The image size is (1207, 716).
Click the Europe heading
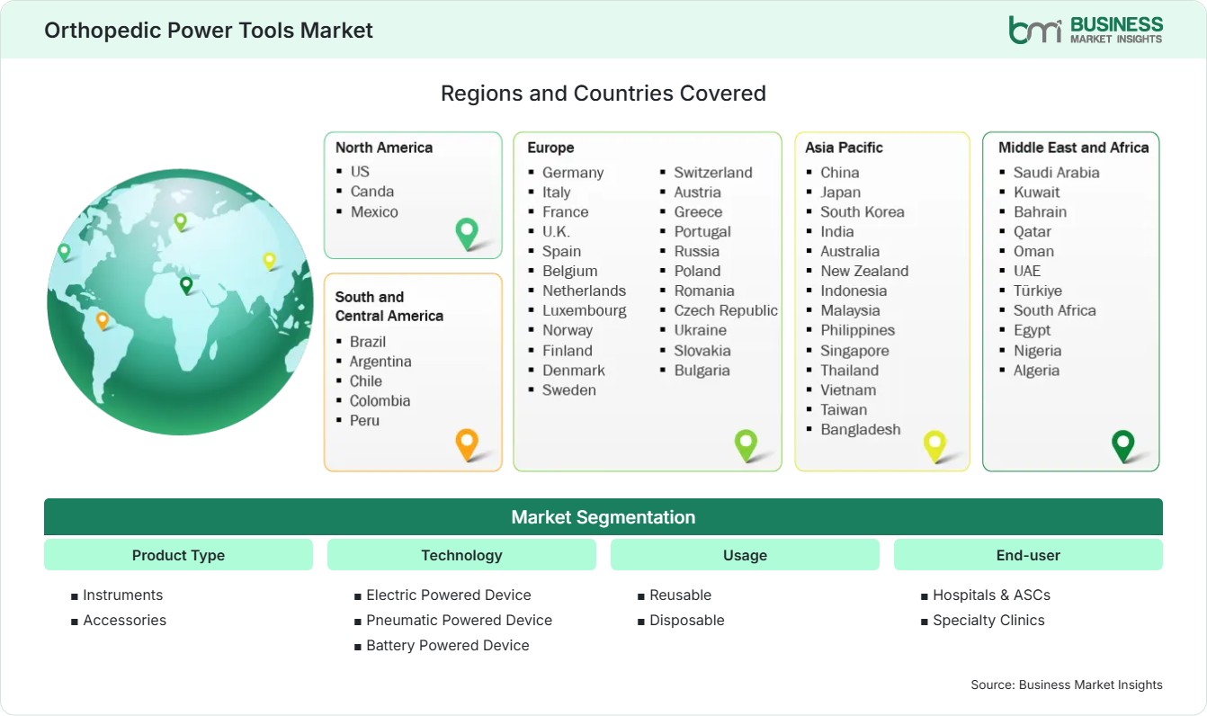pyautogui.click(x=550, y=148)
